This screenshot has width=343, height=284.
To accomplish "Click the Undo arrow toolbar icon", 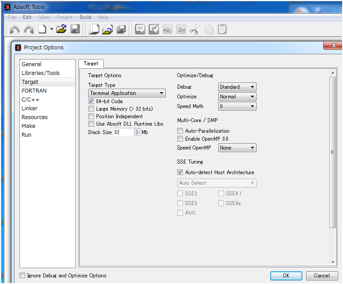I will (15, 29).
